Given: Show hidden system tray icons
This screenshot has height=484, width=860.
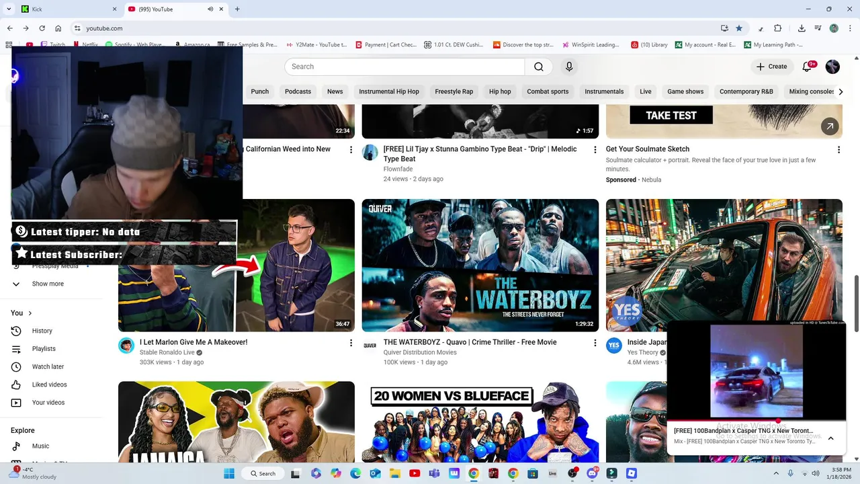Looking at the screenshot, I should tap(777, 473).
